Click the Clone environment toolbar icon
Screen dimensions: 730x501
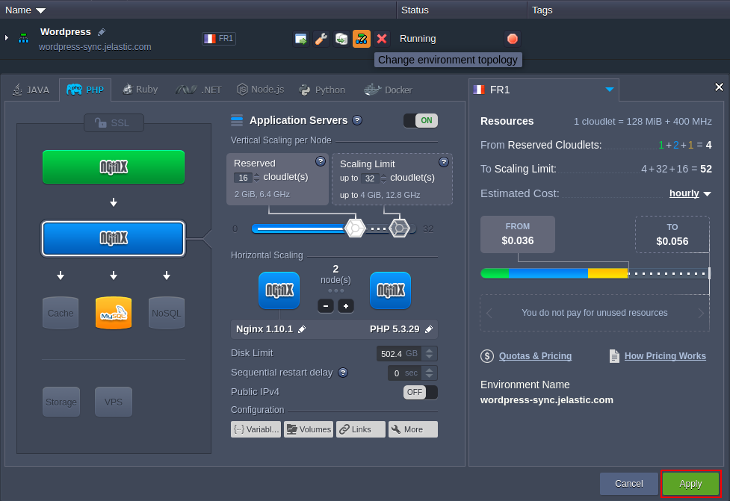[341, 38]
